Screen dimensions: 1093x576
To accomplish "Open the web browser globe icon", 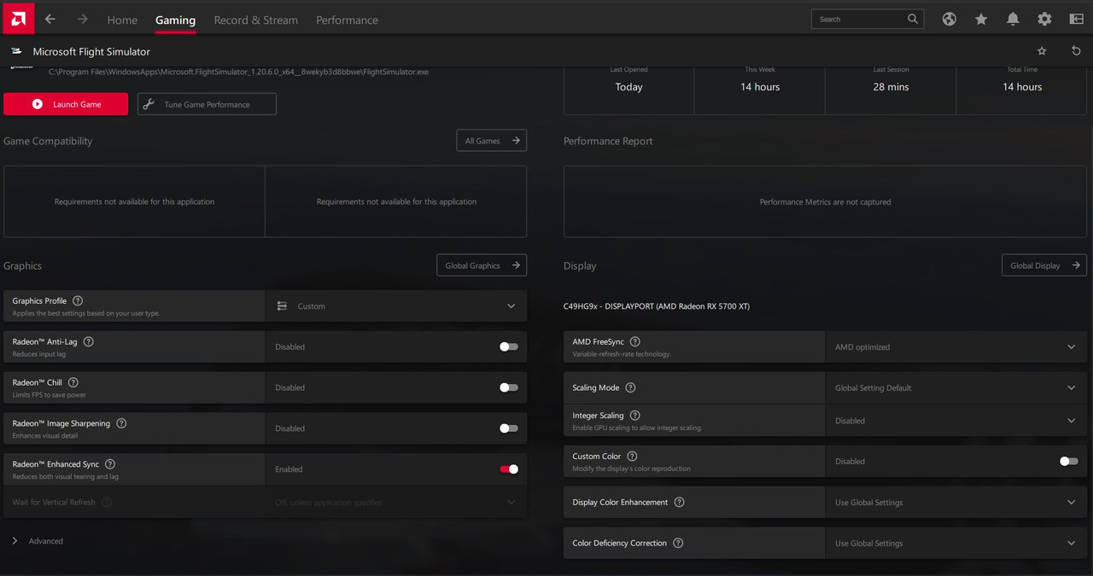I will [x=949, y=19].
